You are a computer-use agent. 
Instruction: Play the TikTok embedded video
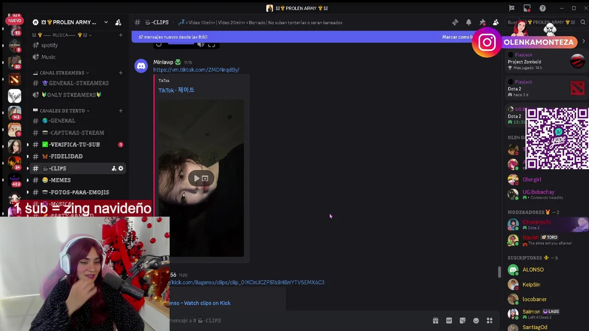(196, 178)
